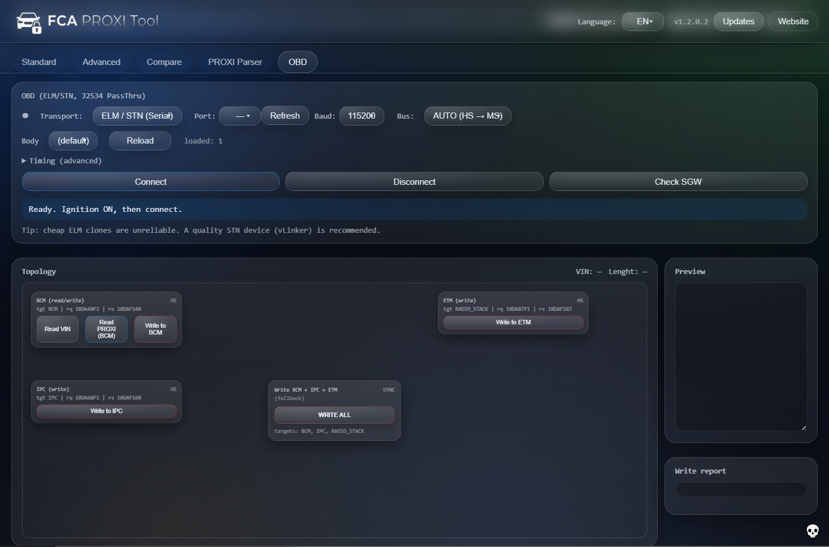Select the Transport radio button
This screenshot has height=547, width=829.
click(x=25, y=115)
